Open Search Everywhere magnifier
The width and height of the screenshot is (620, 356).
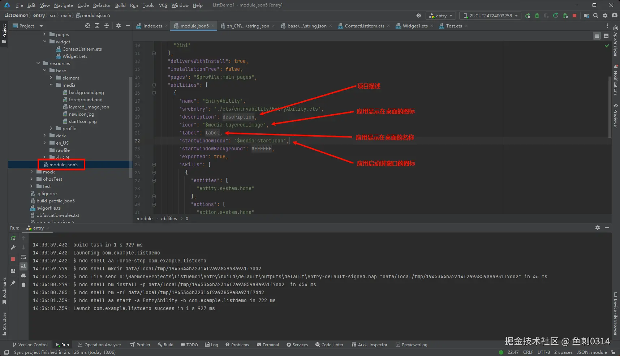[x=596, y=16]
